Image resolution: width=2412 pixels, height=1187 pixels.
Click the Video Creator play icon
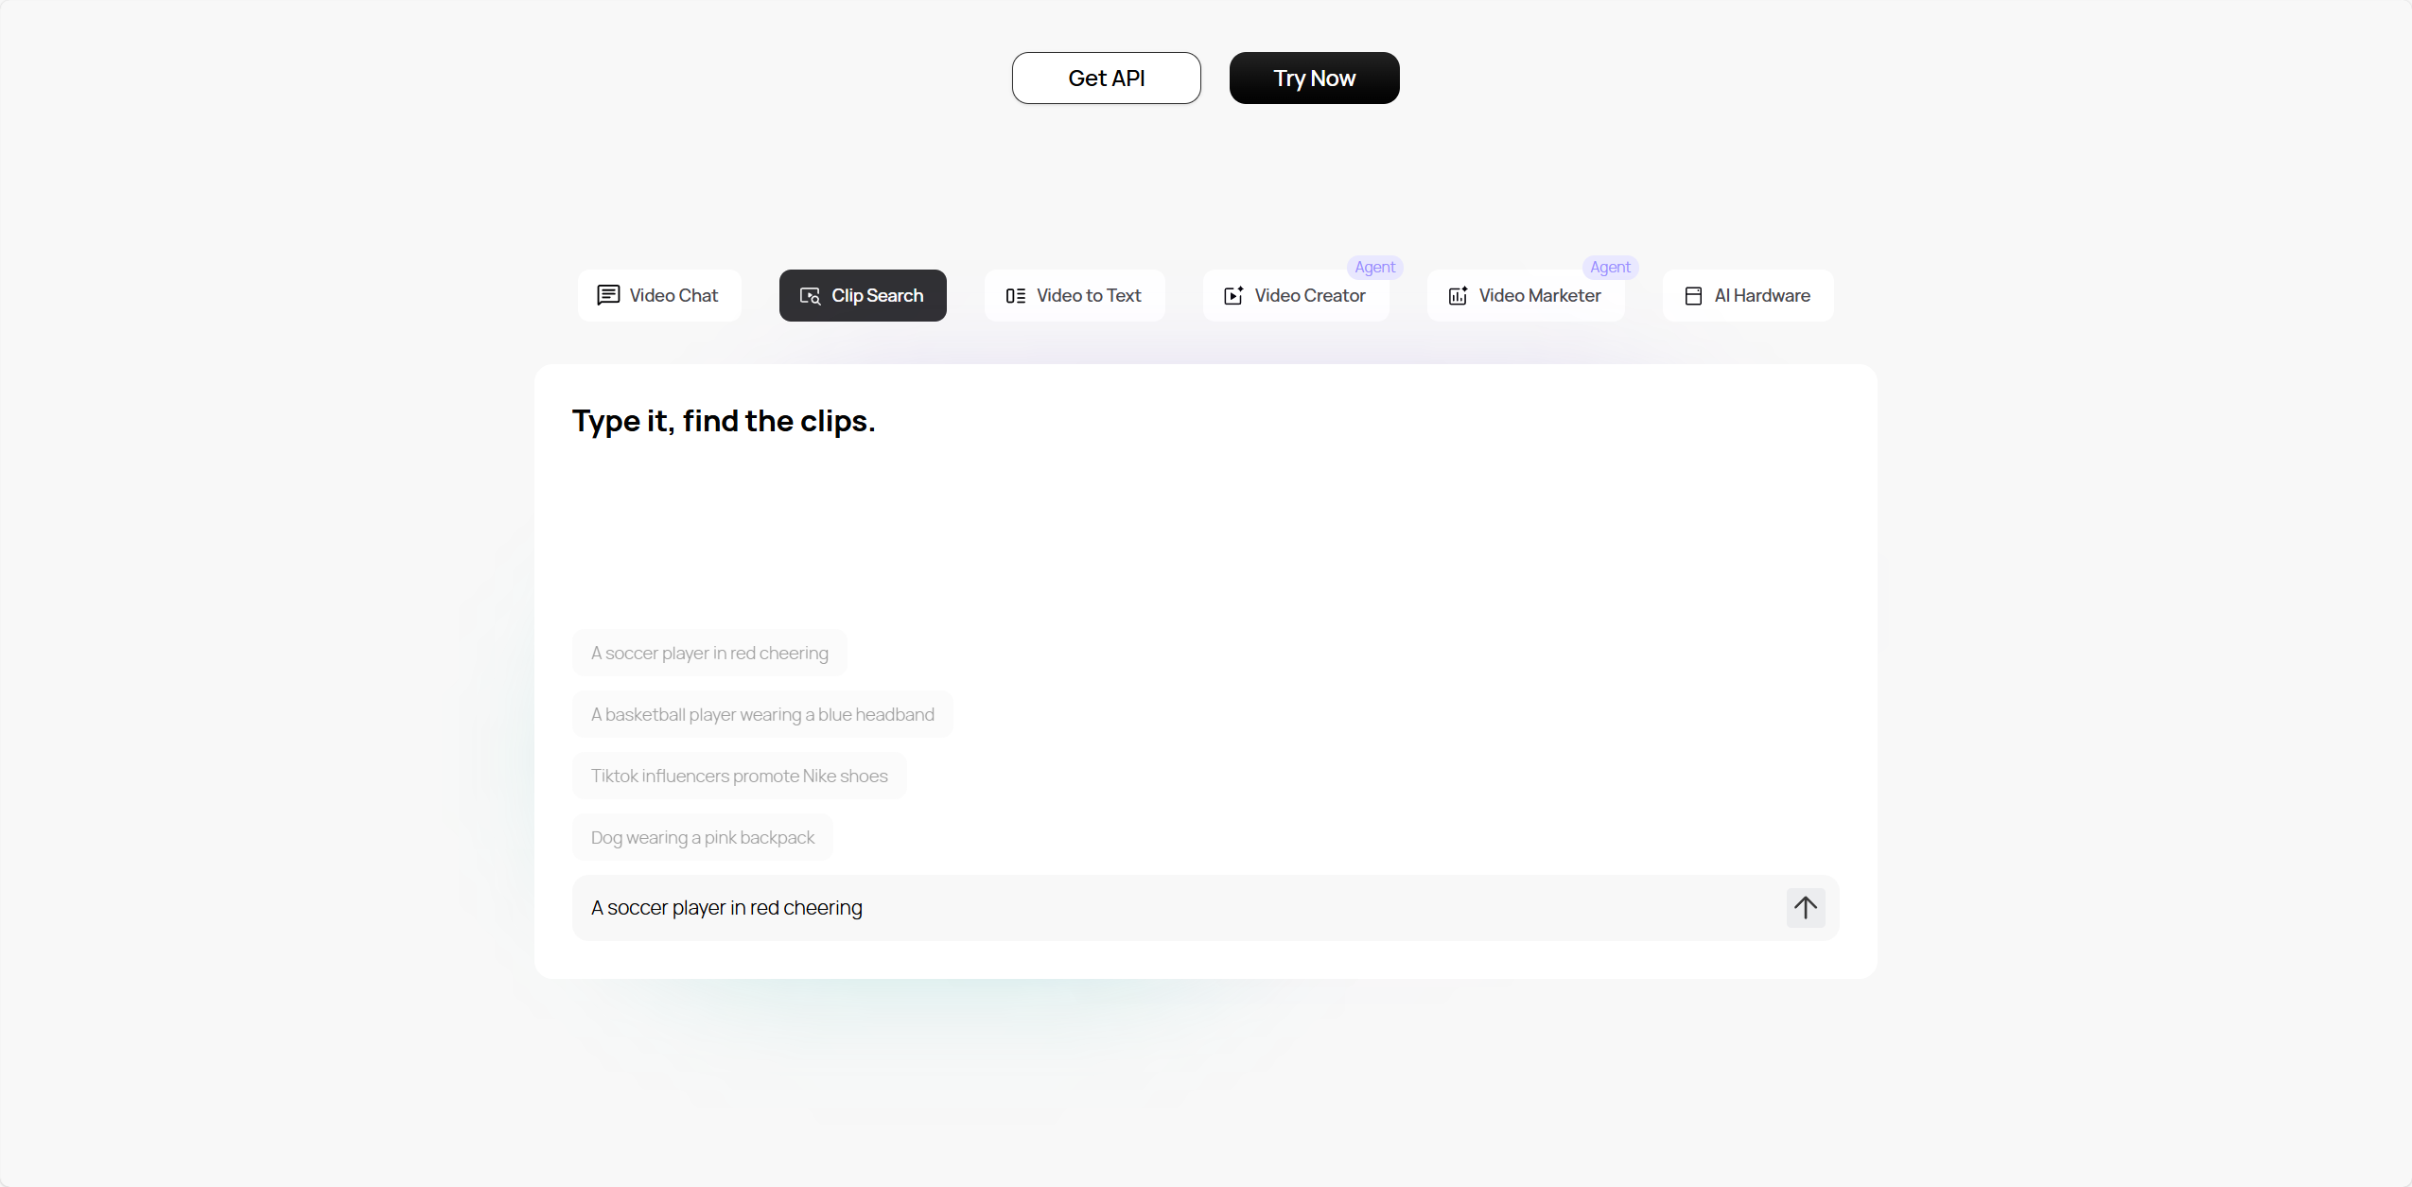[x=1233, y=296]
